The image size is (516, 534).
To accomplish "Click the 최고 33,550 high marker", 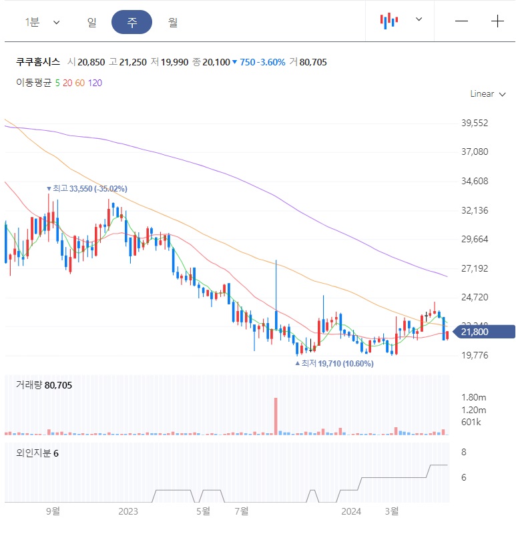I will tap(87, 188).
